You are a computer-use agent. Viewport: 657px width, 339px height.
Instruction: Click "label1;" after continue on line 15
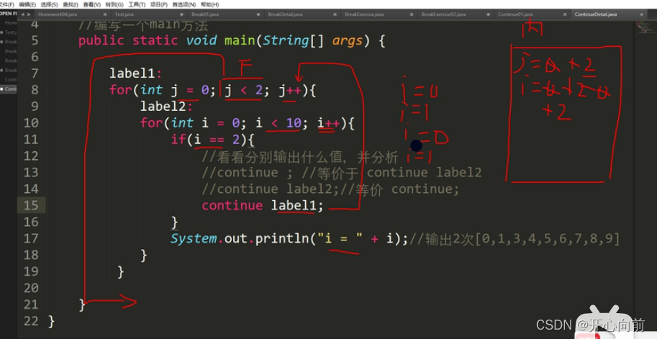pos(297,206)
